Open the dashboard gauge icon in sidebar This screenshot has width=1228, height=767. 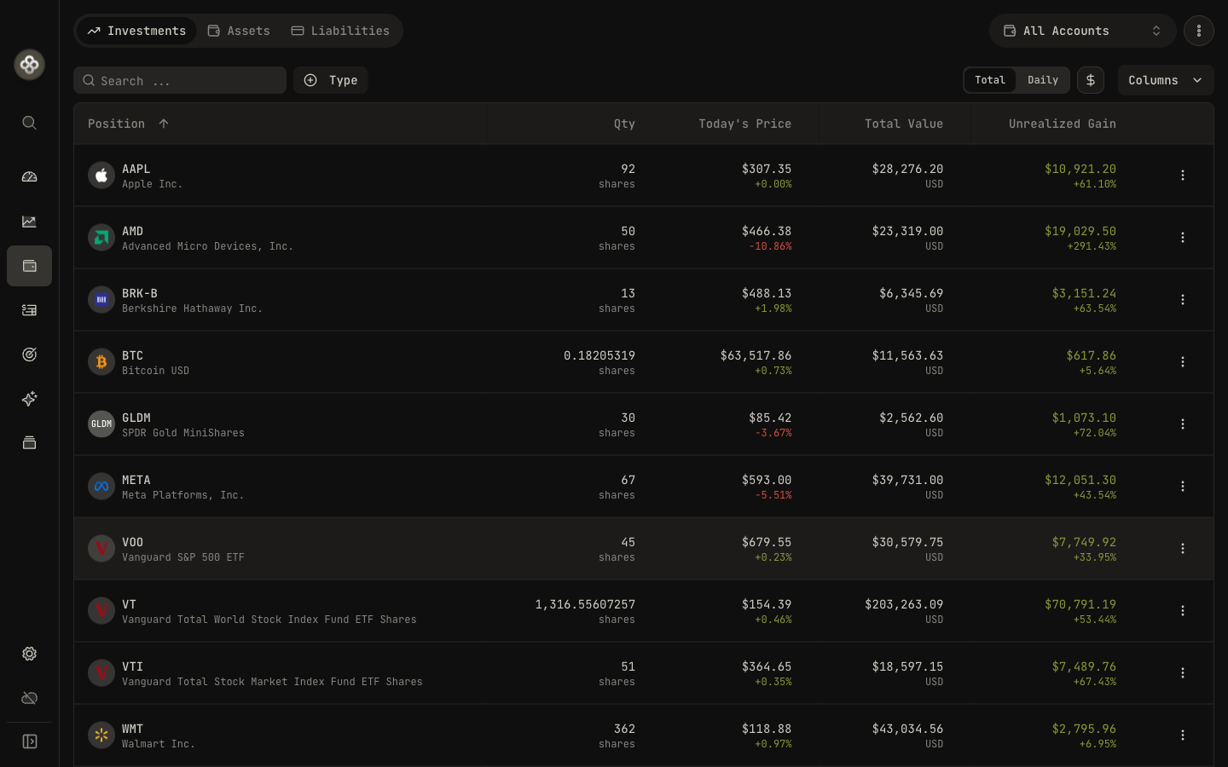29,177
